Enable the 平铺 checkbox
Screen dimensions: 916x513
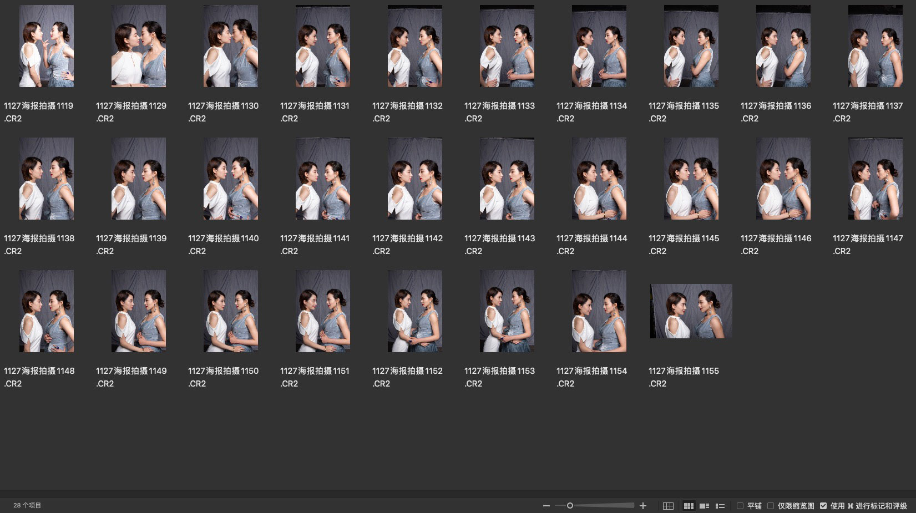click(740, 506)
